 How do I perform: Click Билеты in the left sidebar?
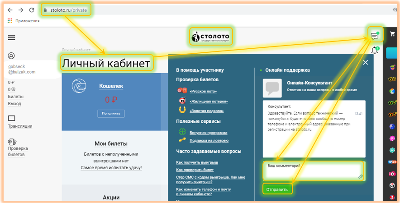[x=15, y=97]
